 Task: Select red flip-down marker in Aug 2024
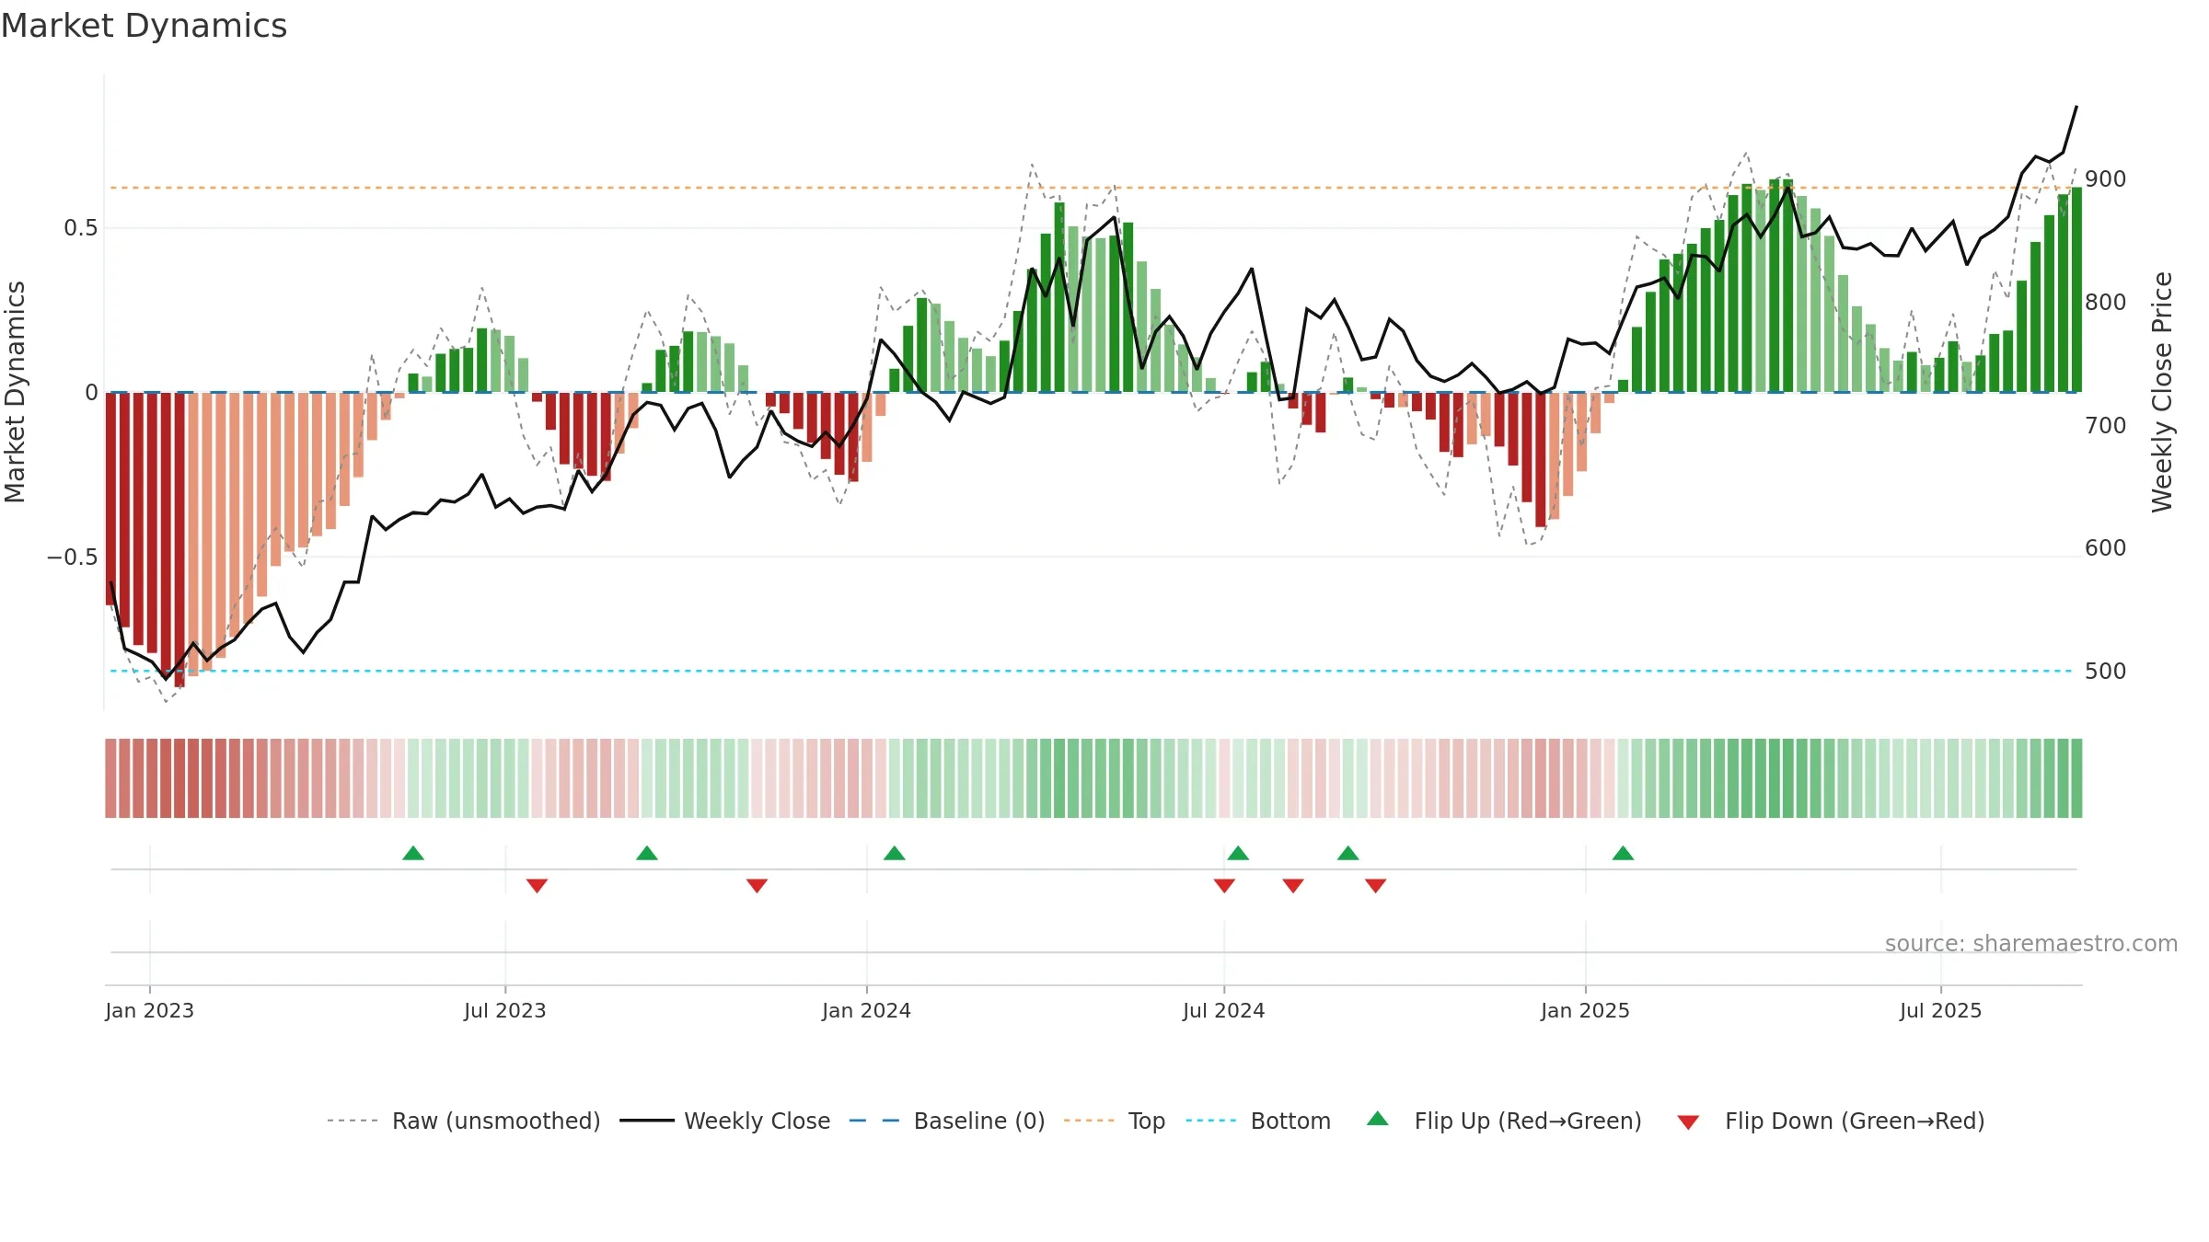tap(1293, 886)
